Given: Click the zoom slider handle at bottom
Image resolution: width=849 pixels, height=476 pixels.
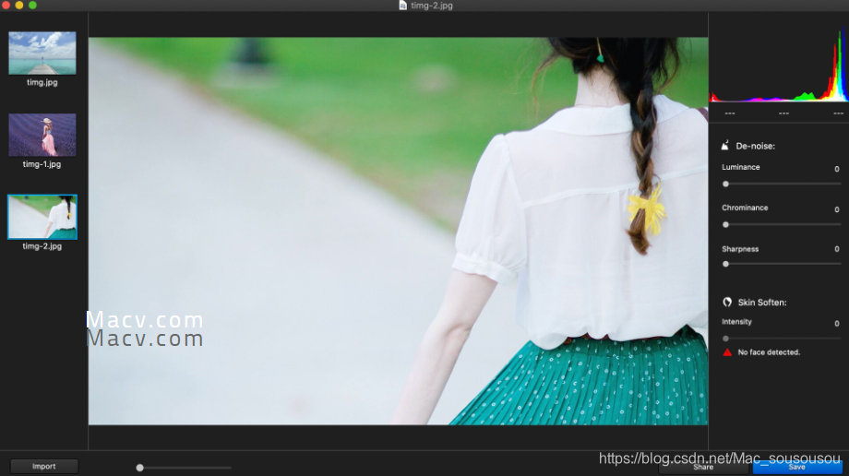Looking at the screenshot, I should 139,468.
